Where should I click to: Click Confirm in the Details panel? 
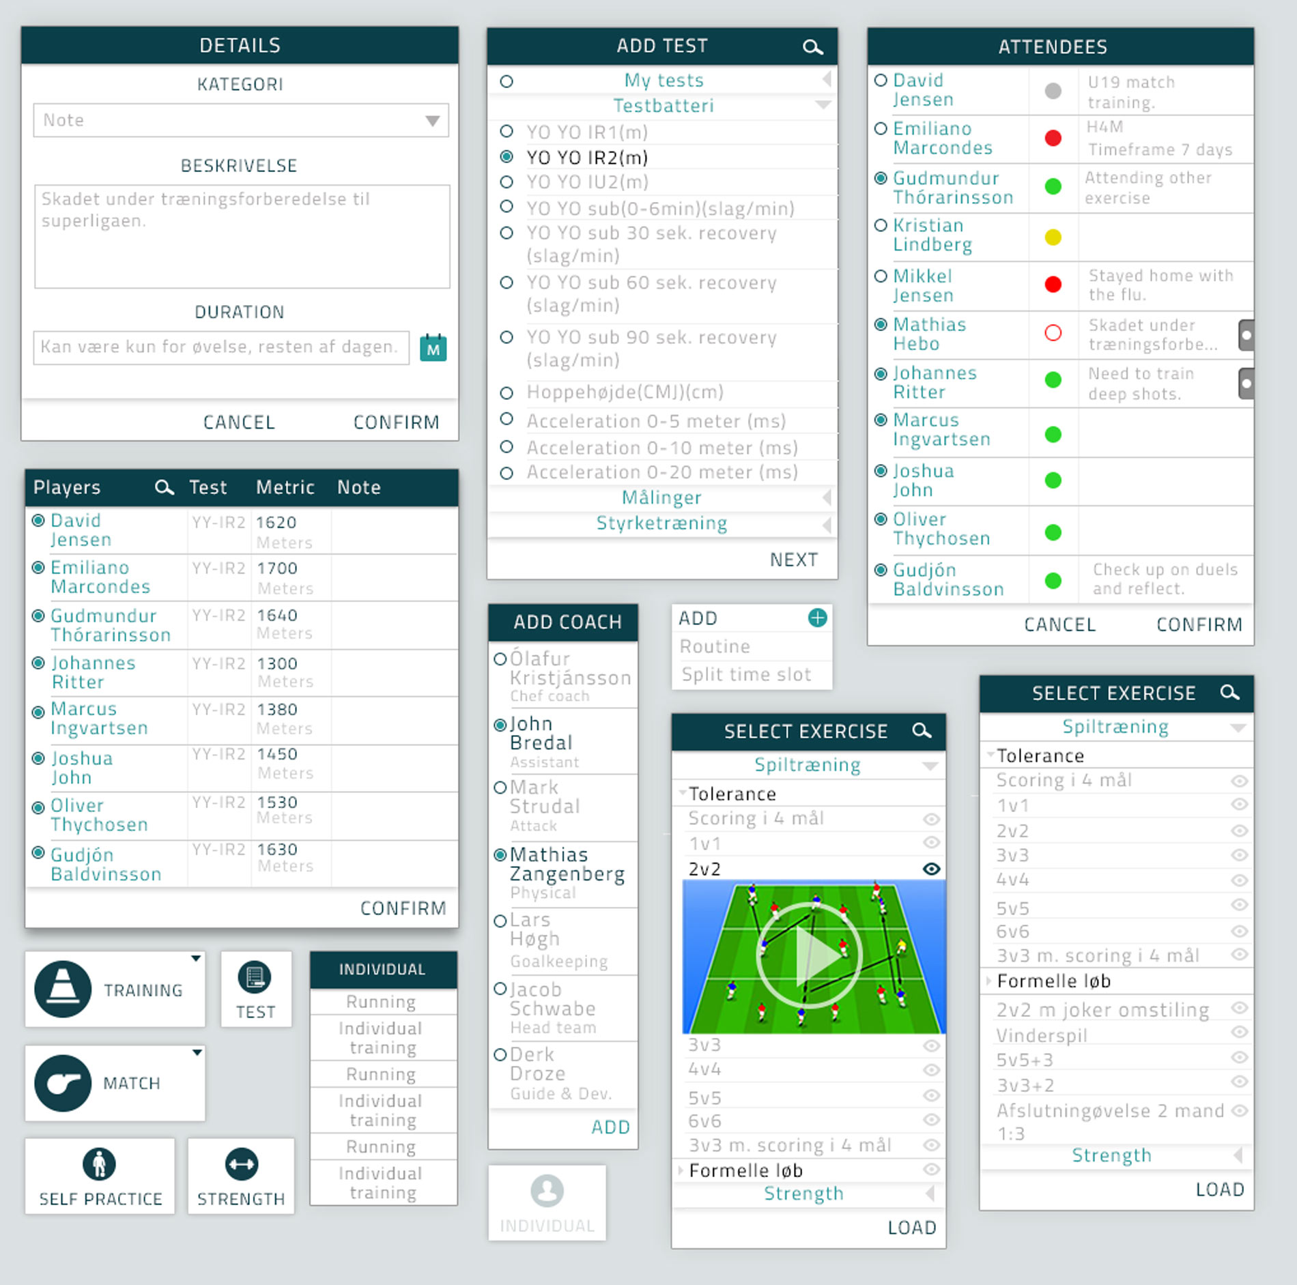396,422
